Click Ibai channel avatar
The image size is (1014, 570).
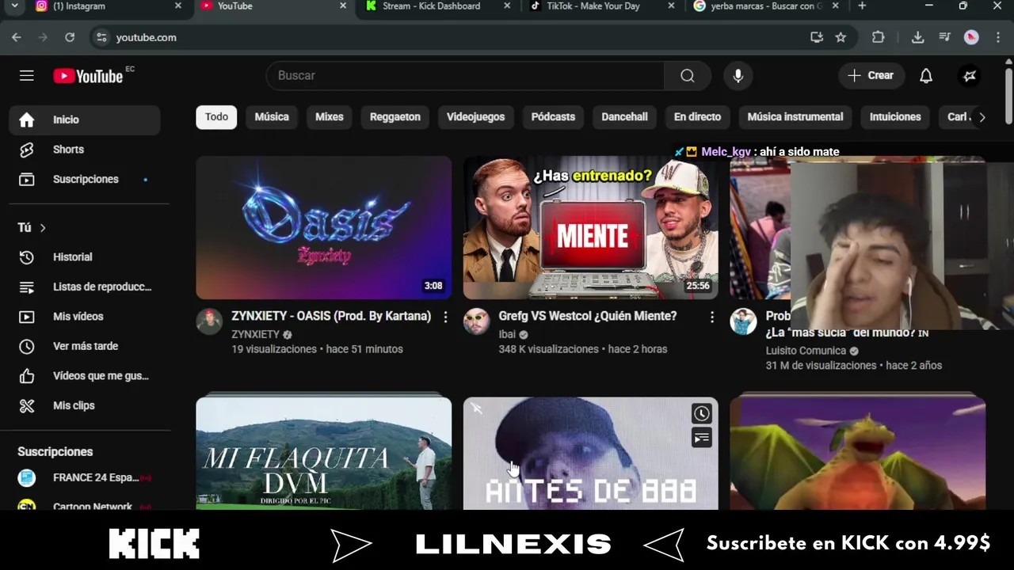[x=476, y=321]
